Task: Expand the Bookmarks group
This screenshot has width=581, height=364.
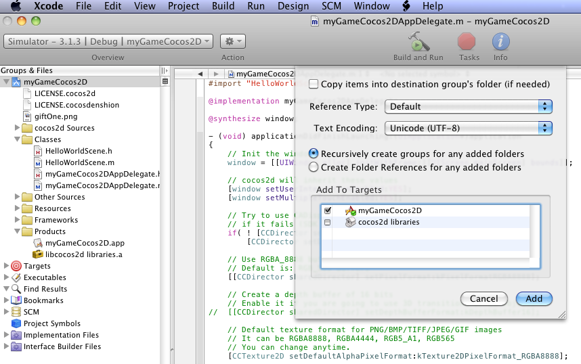Action: pos(6,300)
